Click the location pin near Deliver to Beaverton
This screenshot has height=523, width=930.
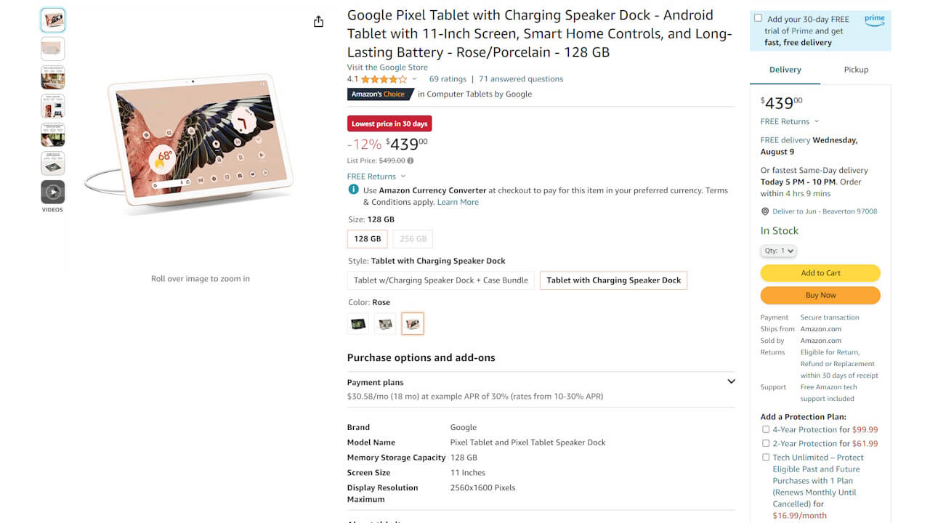click(x=764, y=211)
